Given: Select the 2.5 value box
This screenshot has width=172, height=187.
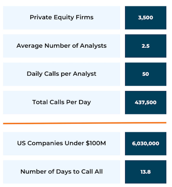Looking at the screenshot, I should (x=146, y=46).
